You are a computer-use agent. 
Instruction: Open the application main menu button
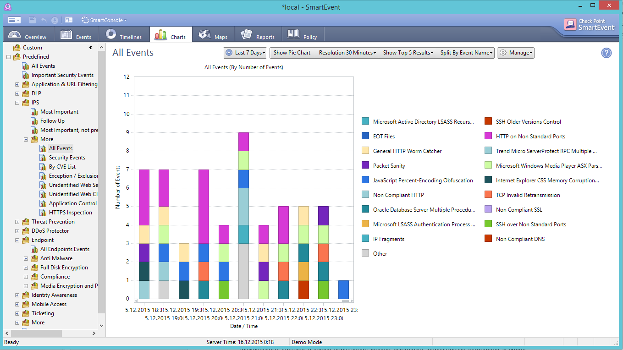coord(14,20)
